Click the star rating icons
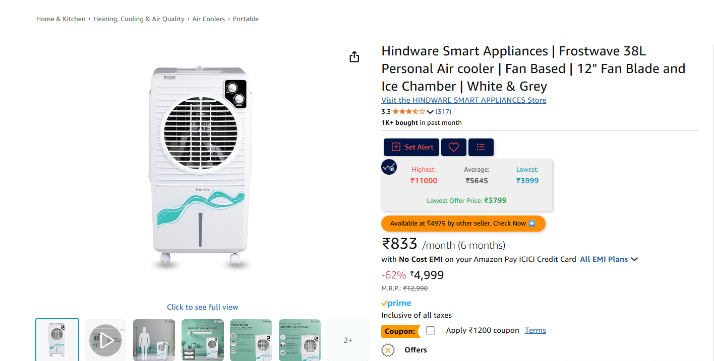714x361 pixels. pyautogui.click(x=408, y=112)
